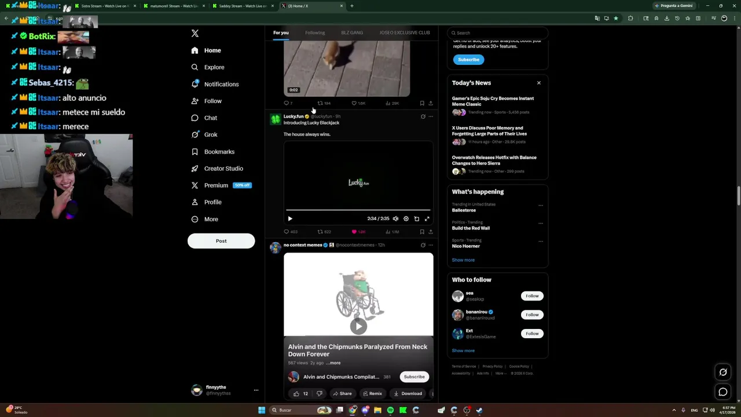
Task: Open Spotify from the taskbar
Action: (390, 410)
